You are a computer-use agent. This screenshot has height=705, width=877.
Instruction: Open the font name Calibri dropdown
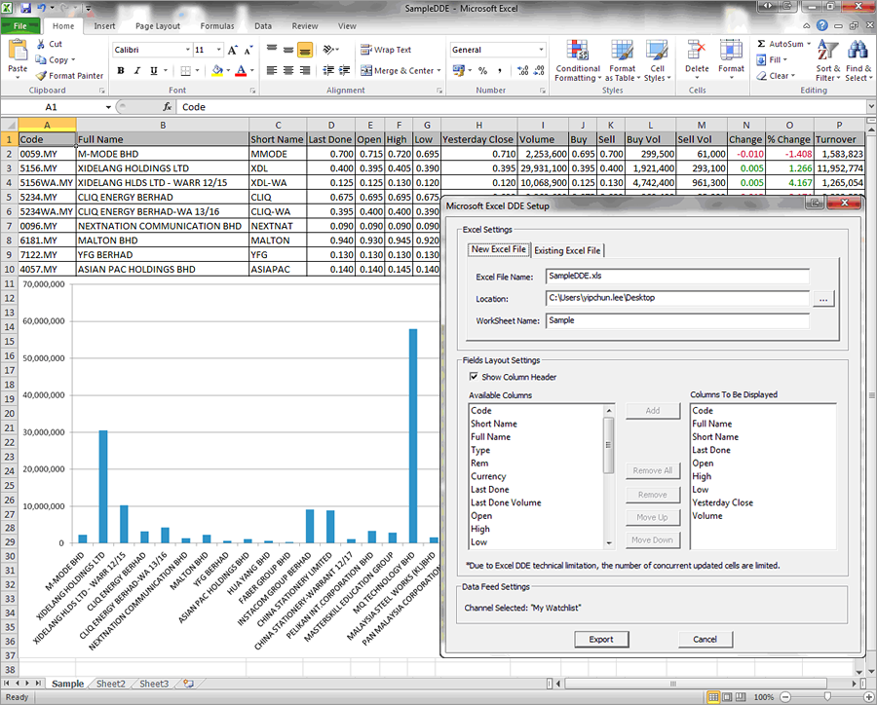188,50
